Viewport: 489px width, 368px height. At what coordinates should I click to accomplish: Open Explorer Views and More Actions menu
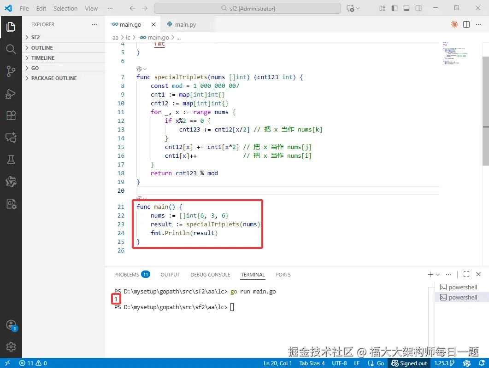(x=94, y=24)
